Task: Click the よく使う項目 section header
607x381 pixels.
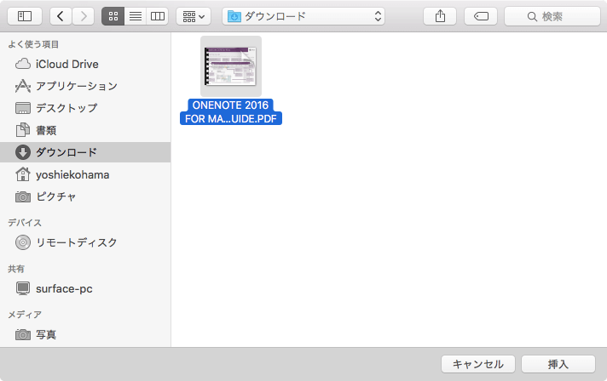Action: point(33,44)
